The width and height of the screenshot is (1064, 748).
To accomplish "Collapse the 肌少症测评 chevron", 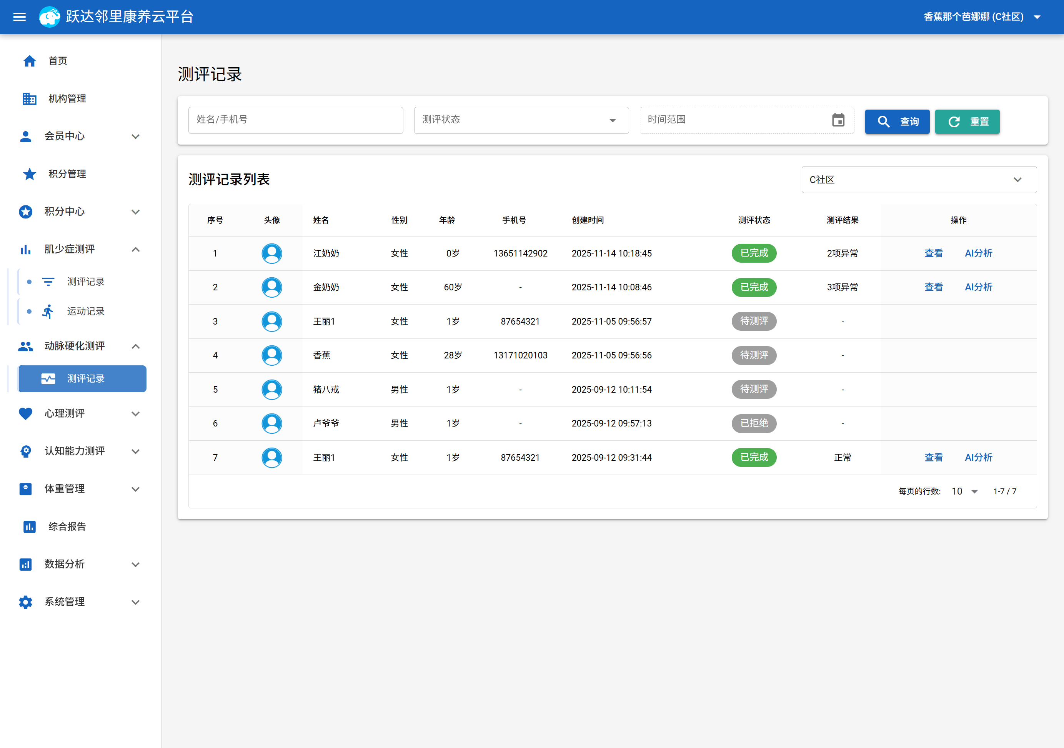I will (x=135, y=250).
